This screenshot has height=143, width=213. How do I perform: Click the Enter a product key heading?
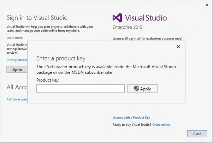pos(61,58)
